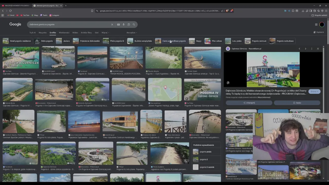Open the Google apps grid
Viewport: 329px width, 185px height.
click(316, 24)
